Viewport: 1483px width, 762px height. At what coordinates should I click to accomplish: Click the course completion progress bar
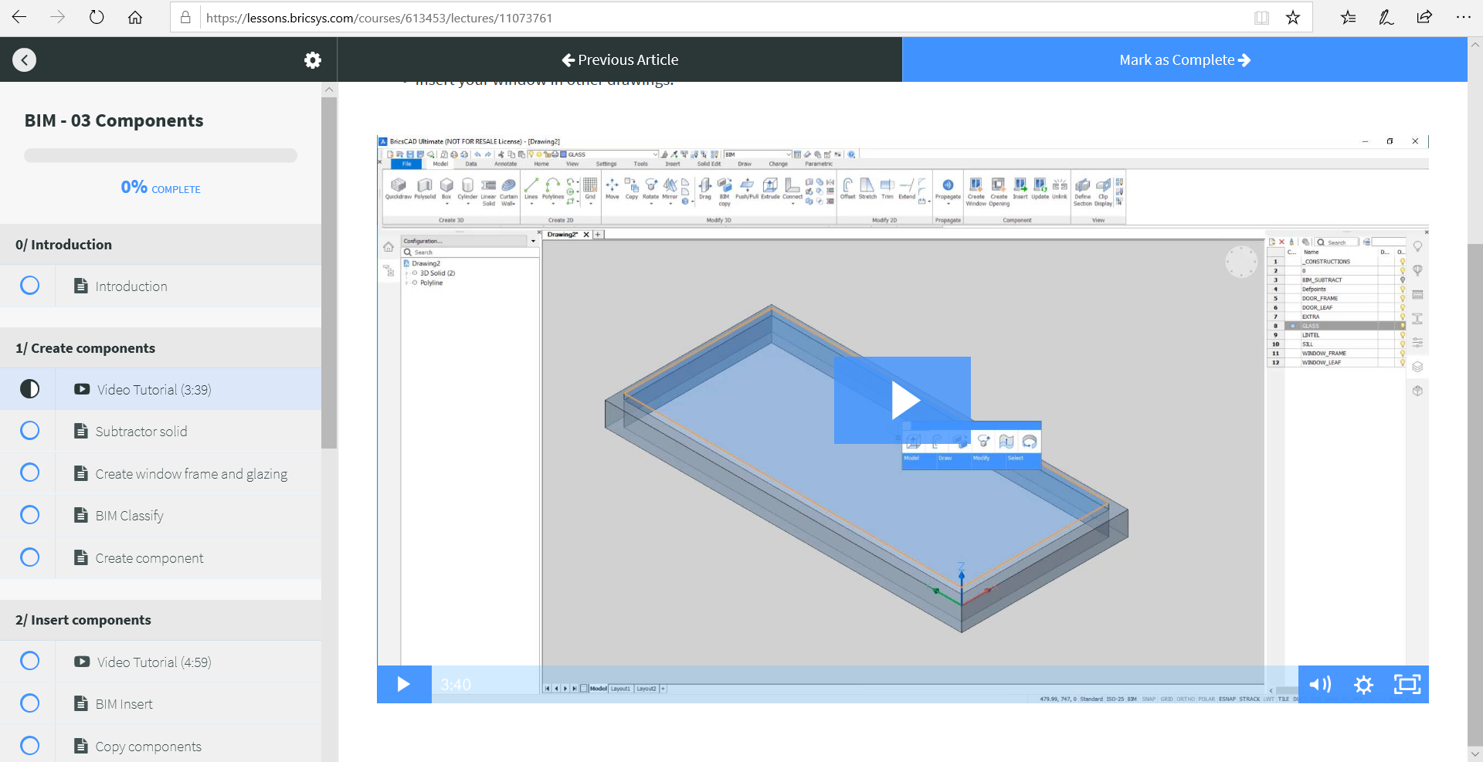pos(161,155)
